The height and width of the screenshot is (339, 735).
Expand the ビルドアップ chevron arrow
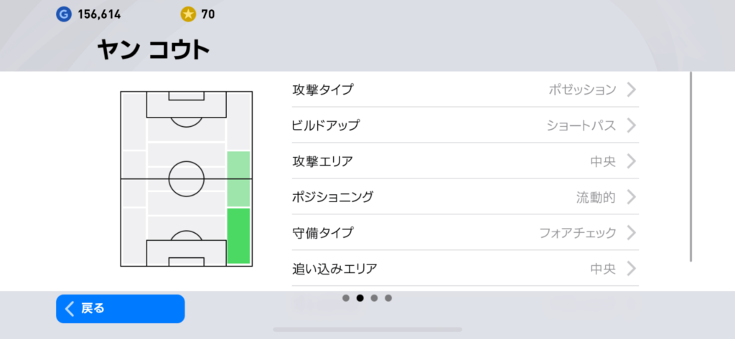(631, 125)
